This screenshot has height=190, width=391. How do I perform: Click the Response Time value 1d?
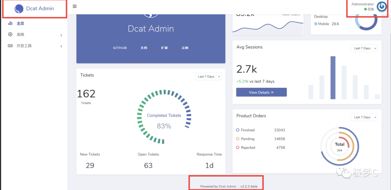tap(209, 165)
